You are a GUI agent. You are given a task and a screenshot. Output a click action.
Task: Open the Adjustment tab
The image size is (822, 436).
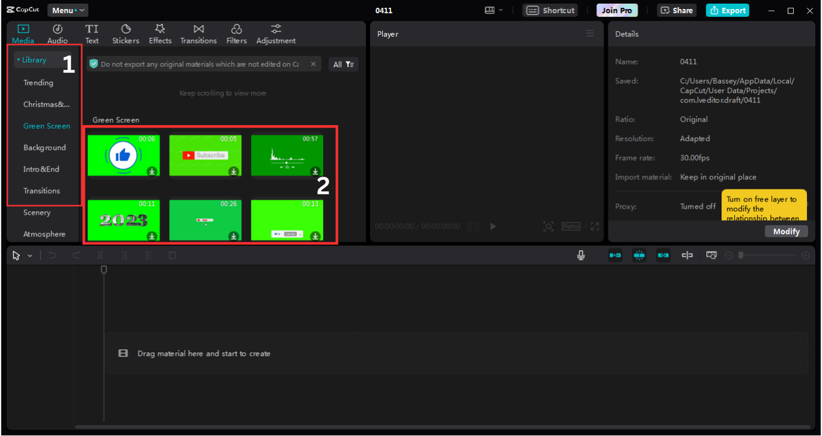click(x=276, y=34)
